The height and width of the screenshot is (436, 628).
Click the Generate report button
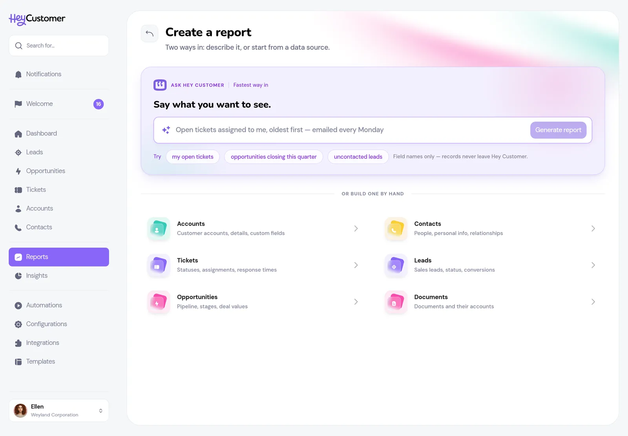point(558,130)
